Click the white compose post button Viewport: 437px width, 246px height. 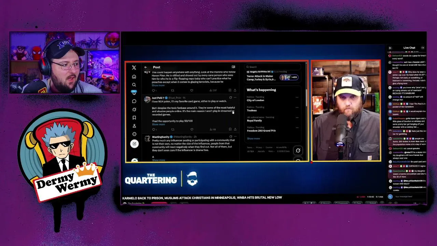[134, 144]
